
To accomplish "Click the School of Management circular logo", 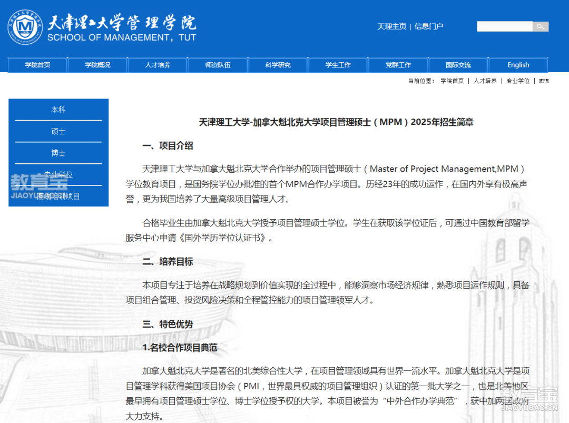I will click(25, 27).
